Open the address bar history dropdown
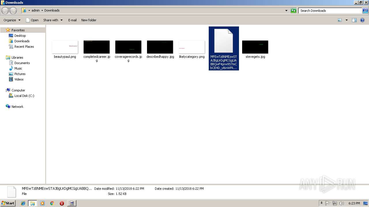 point(286,11)
